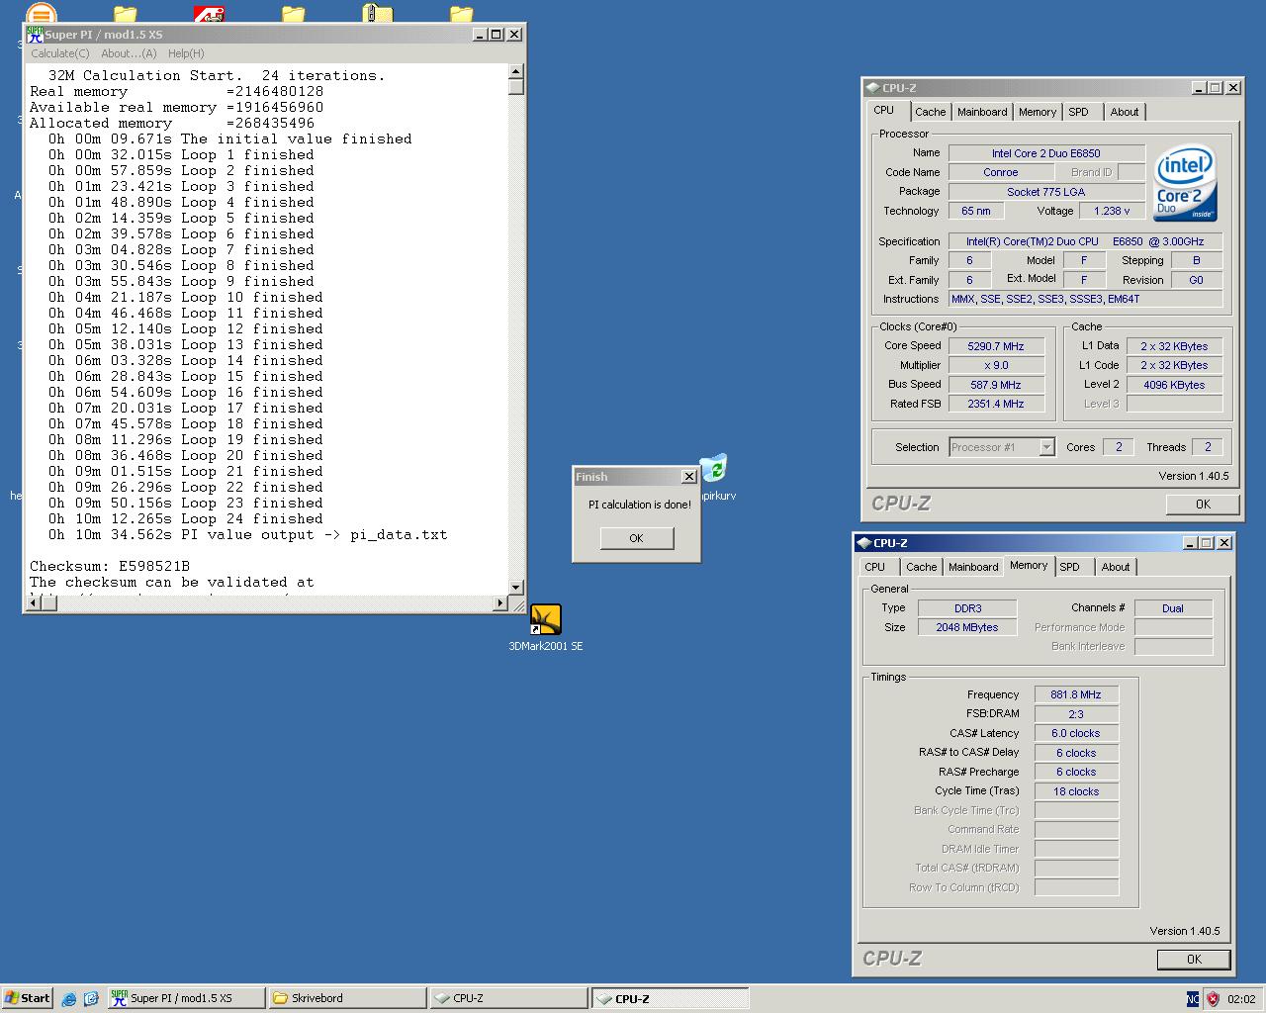Click the Super PI title bar icon
The image size is (1266, 1013).
(35, 34)
